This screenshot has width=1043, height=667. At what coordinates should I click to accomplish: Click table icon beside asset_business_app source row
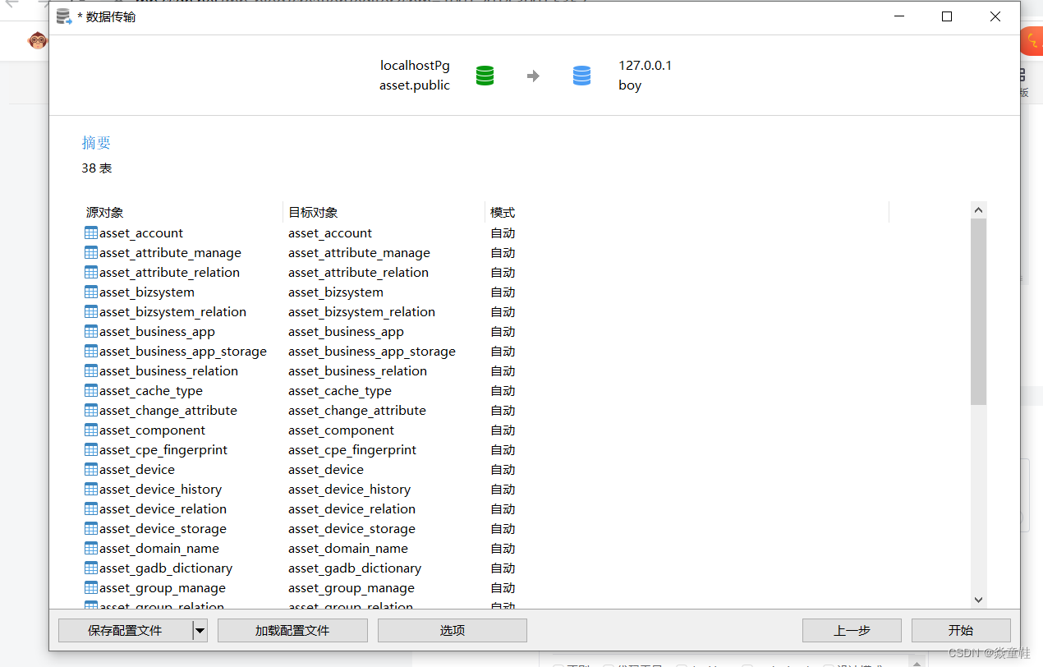click(91, 332)
